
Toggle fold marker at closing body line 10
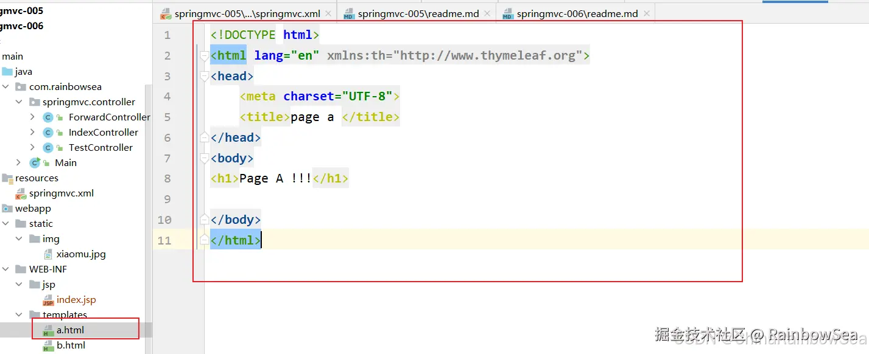click(x=205, y=220)
